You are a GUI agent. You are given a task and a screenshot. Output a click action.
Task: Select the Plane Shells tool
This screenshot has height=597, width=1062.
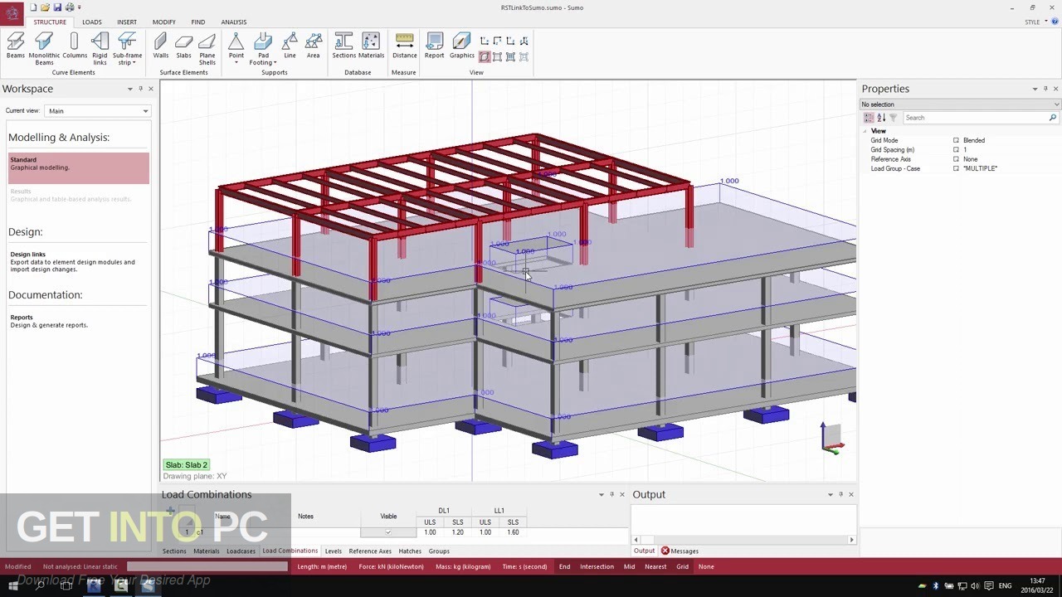(207, 48)
